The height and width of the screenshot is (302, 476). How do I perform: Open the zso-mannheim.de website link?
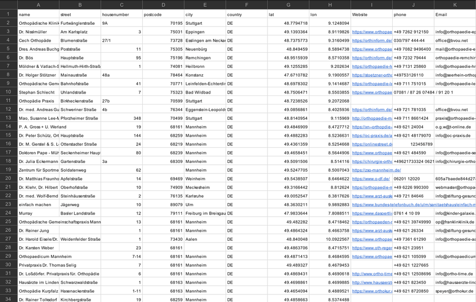(x=377, y=170)
